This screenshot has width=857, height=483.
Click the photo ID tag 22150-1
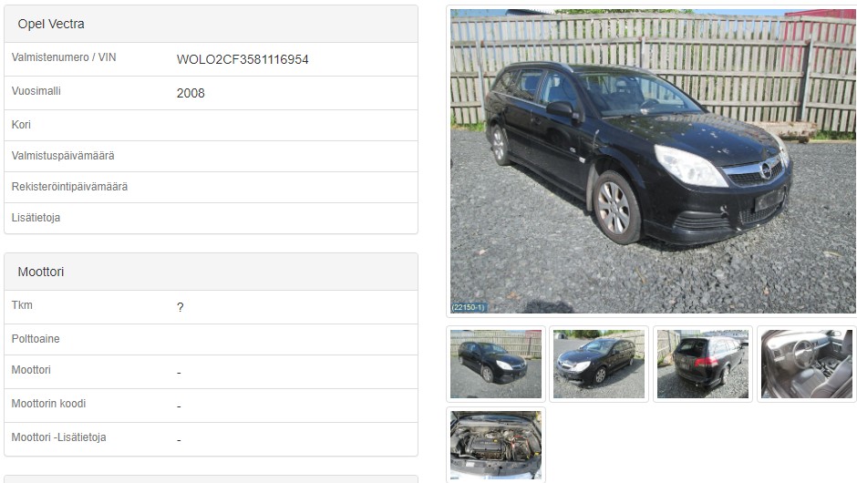click(x=469, y=308)
